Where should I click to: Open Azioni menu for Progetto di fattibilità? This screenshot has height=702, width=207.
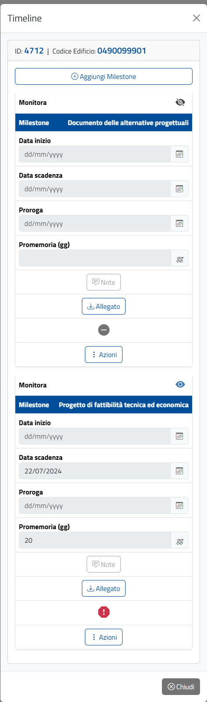[x=104, y=637]
